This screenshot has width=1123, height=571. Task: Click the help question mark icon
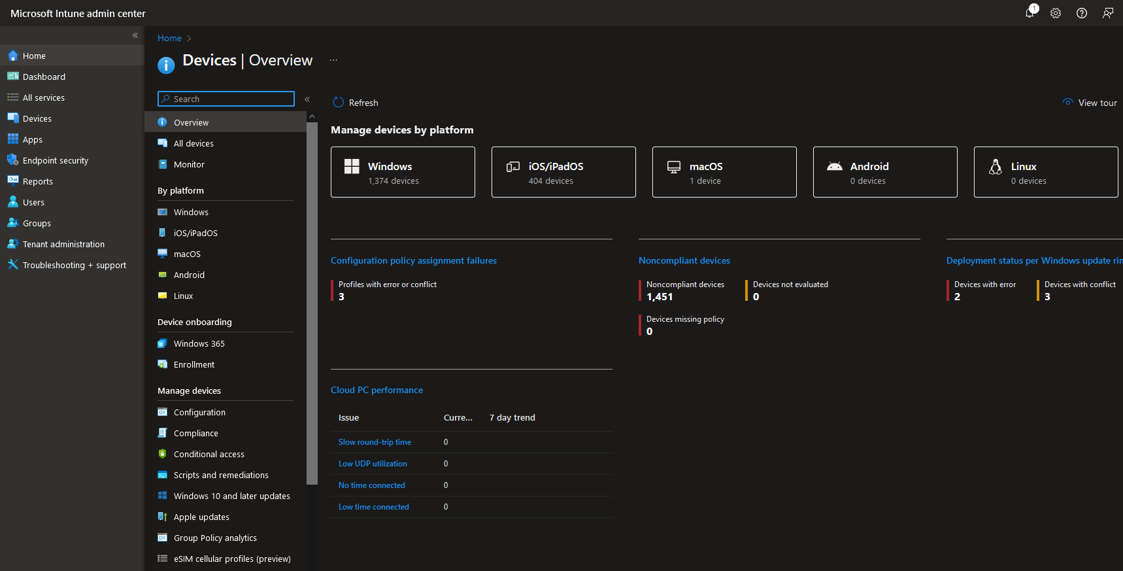point(1082,13)
